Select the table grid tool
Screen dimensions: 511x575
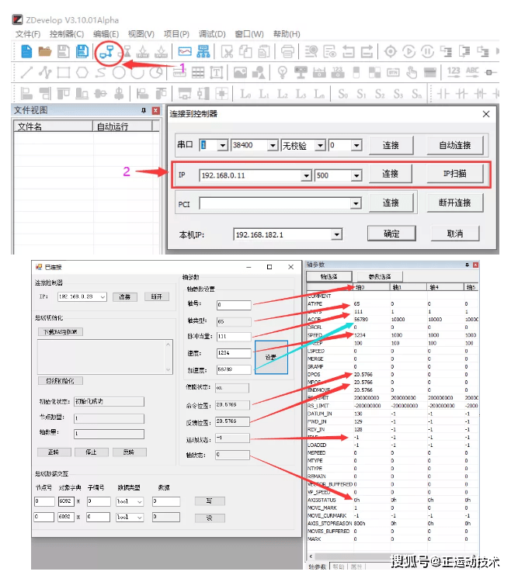click(198, 73)
